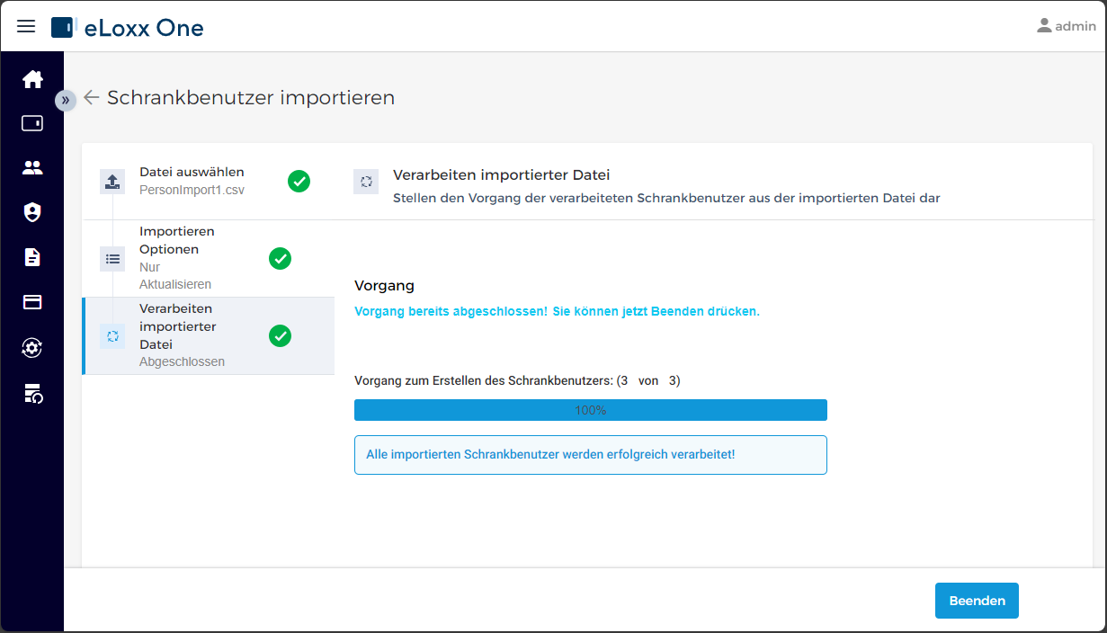The image size is (1107, 633).
Task: Open the card icon in sidebar
Action: tap(32, 302)
